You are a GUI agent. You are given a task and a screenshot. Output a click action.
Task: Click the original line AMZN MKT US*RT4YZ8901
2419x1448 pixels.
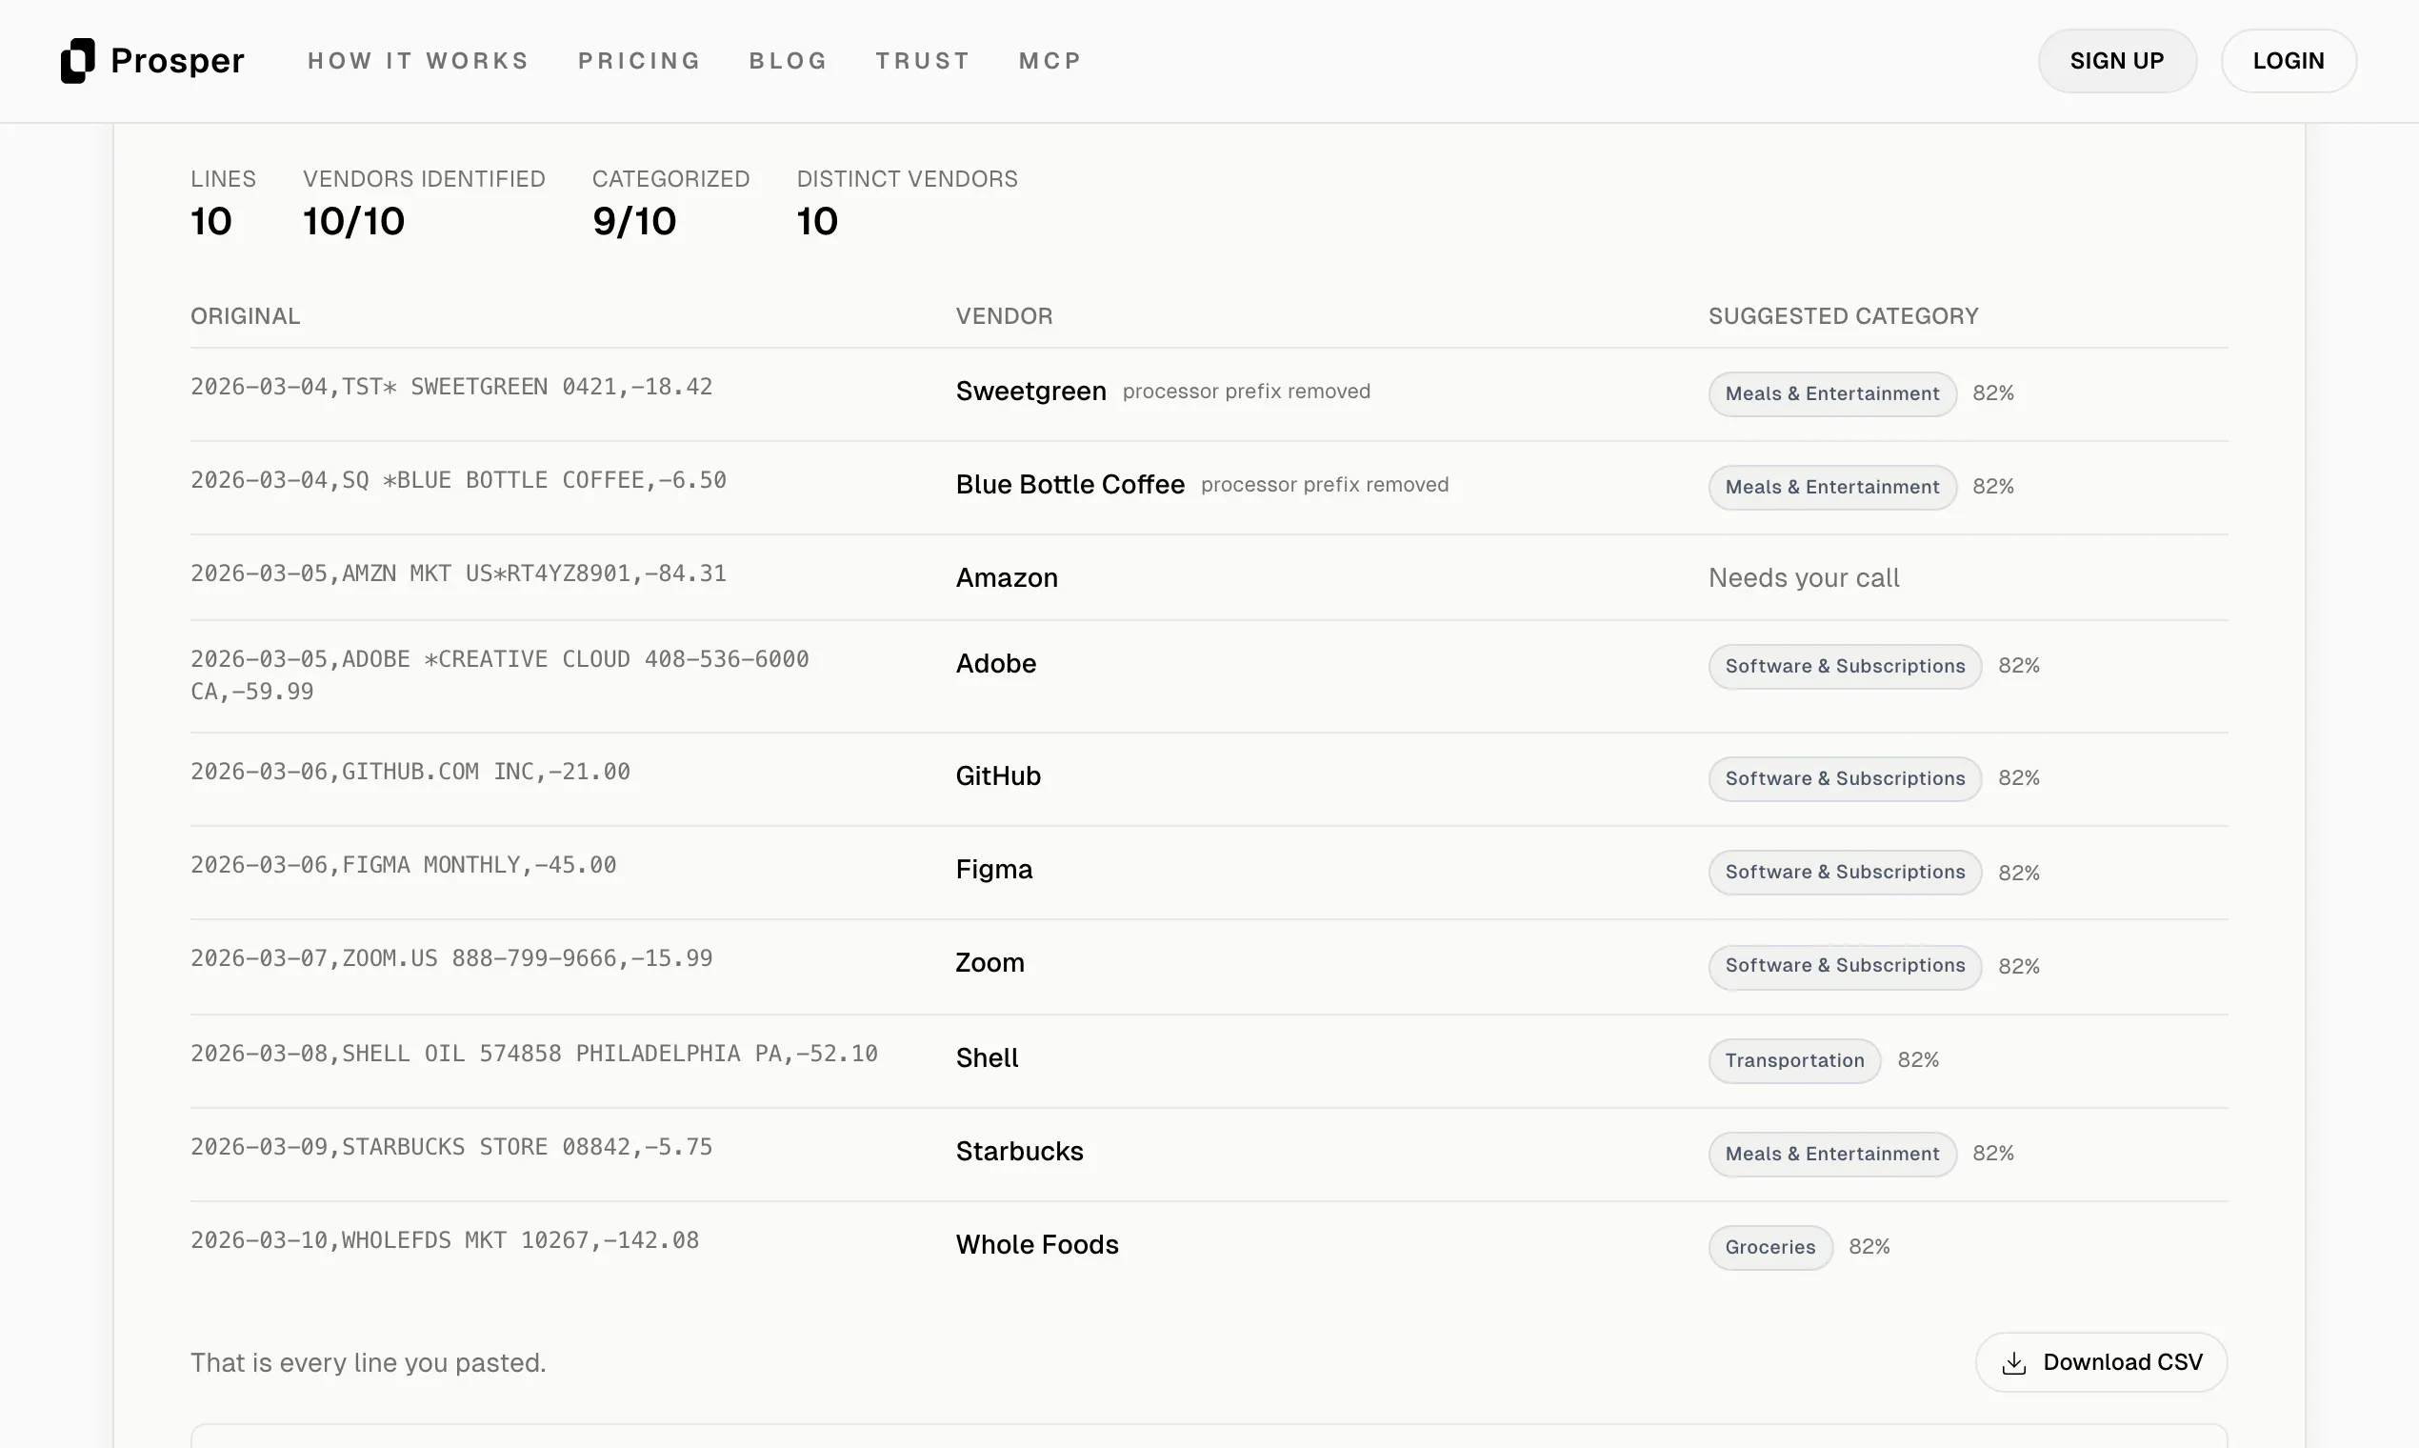click(x=458, y=573)
